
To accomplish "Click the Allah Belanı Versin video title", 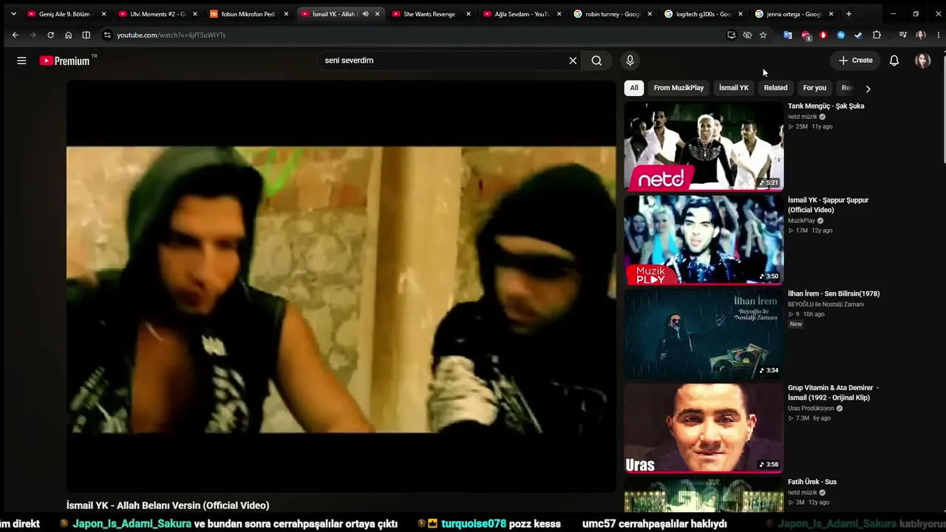I will tap(168, 505).
